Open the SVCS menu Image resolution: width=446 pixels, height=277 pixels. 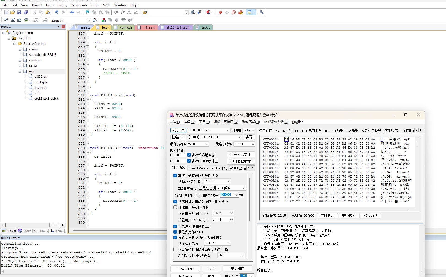click(x=107, y=5)
